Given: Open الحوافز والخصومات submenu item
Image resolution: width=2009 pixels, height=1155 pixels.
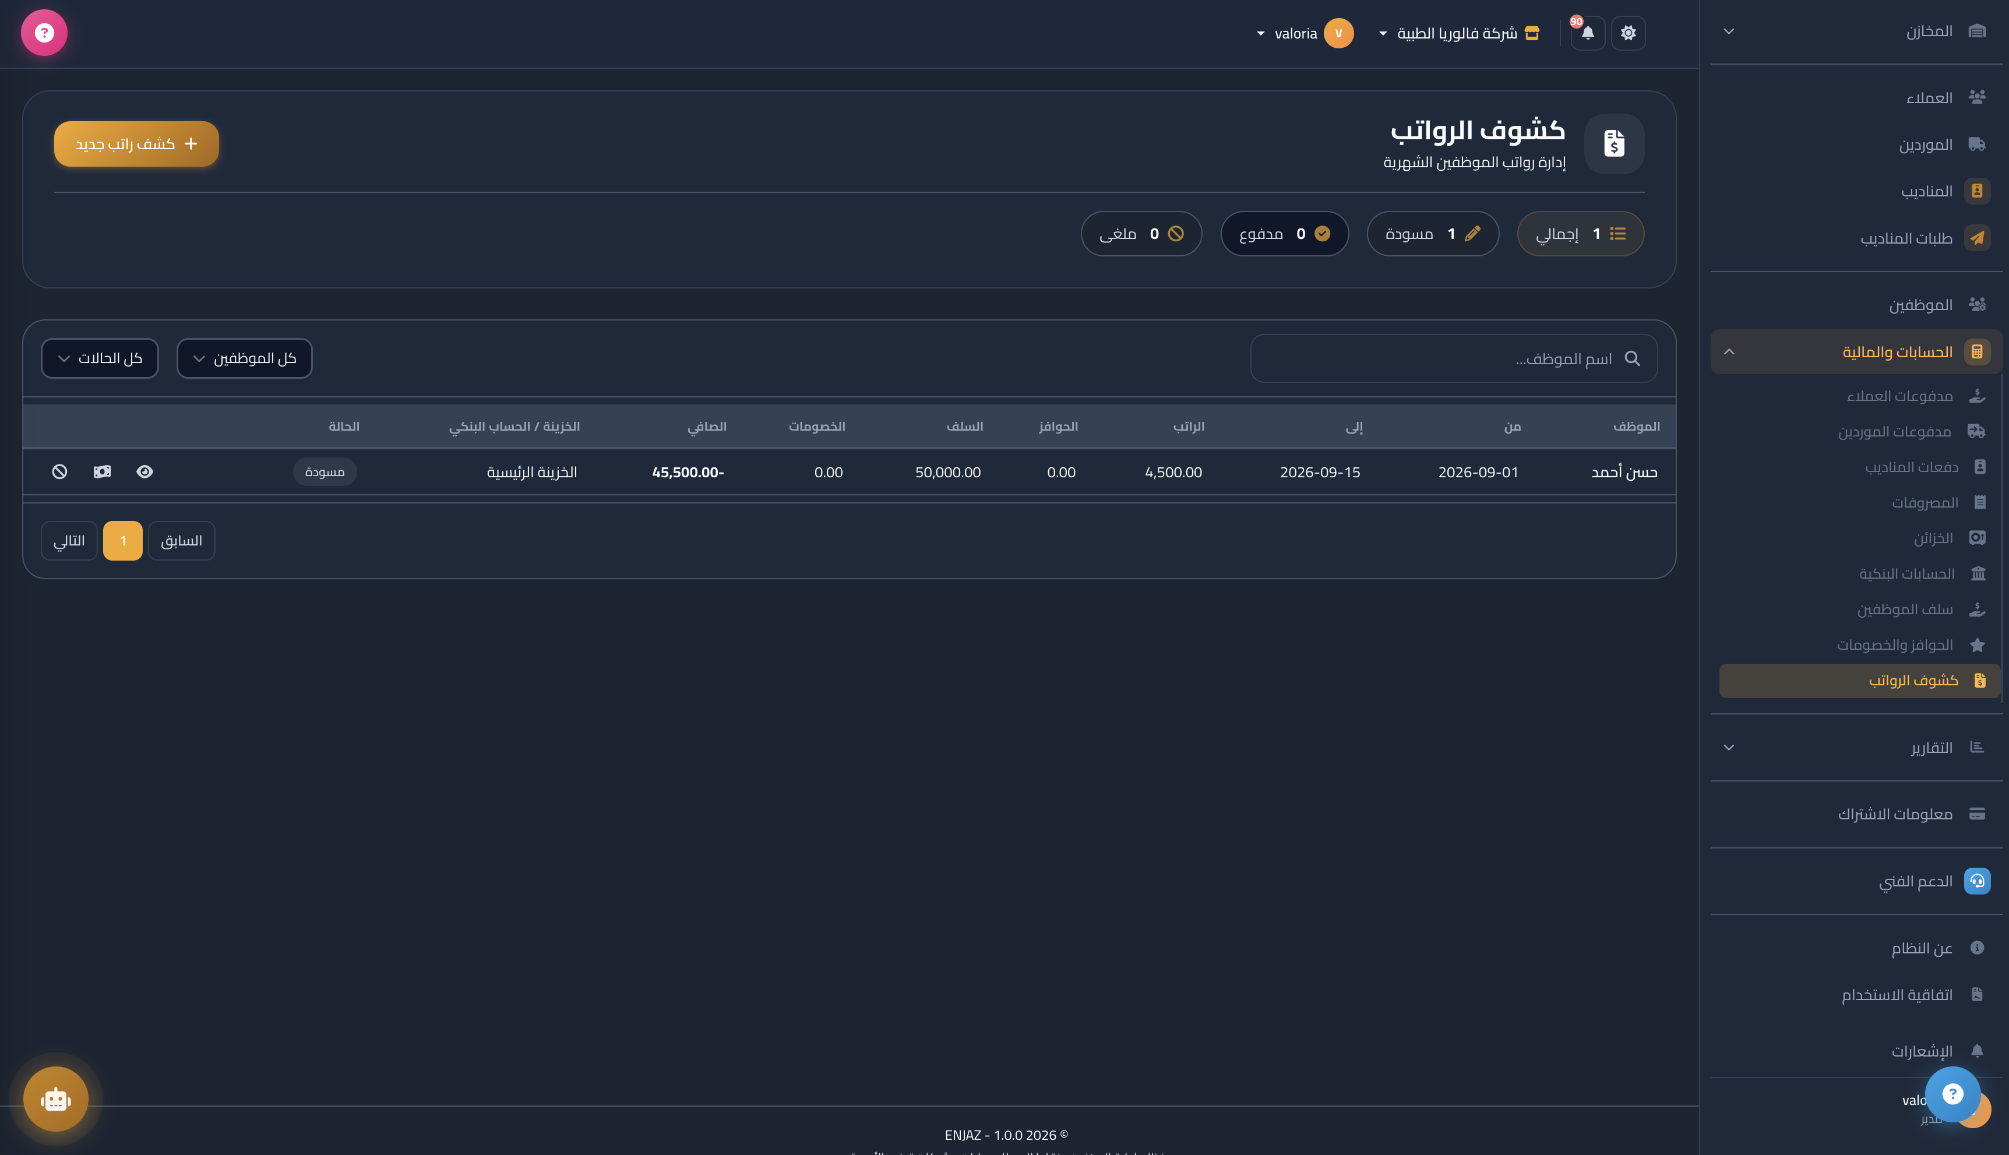Looking at the screenshot, I should (1859, 645).
